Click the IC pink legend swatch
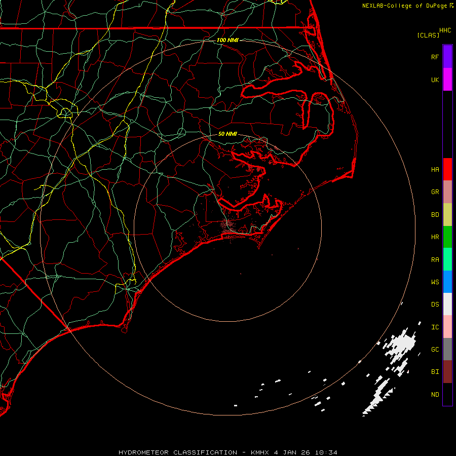Screen dimensions: 456x456 [x=447, y=327]
